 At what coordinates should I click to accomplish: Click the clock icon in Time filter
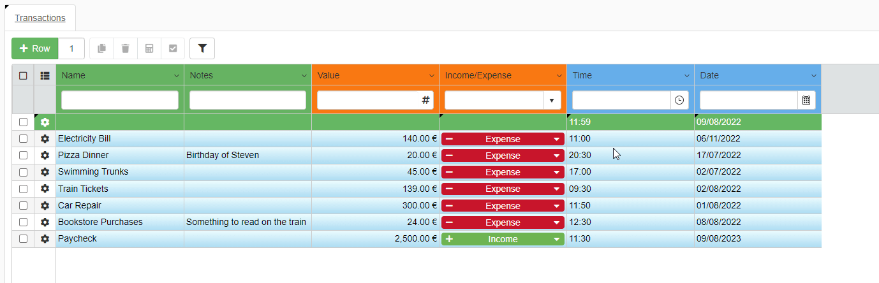(x=679, y=100)
